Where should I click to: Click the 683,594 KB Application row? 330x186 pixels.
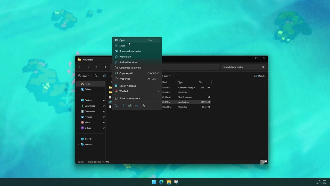tap(186, 102)
